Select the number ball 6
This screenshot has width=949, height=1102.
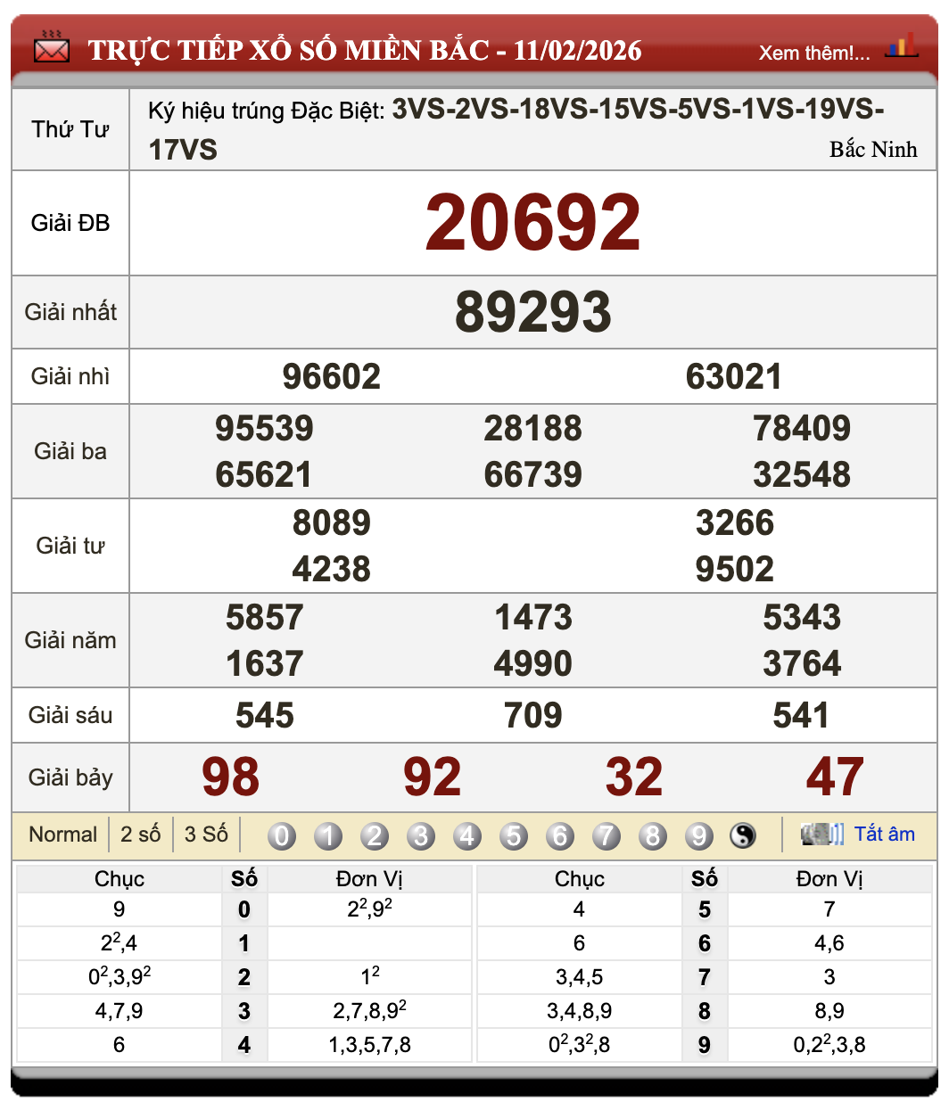point(560,836)
